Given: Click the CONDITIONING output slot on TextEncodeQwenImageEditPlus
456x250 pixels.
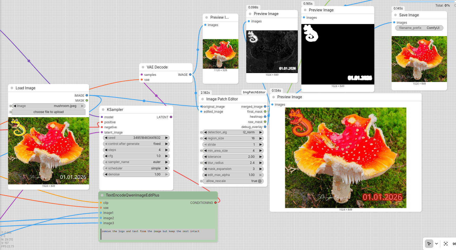Looking at the screenshot, I should [215, 203].
